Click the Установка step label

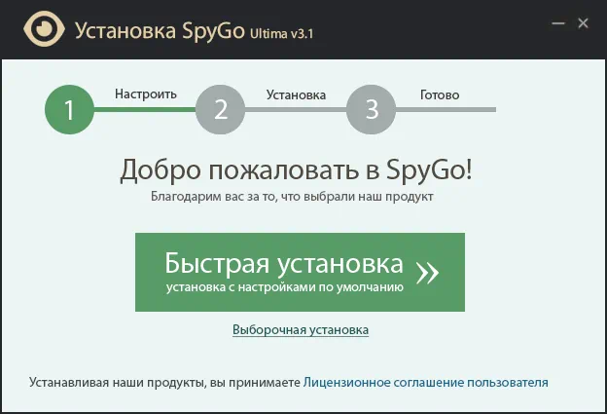pyautogui.click(x=296, y=94)
